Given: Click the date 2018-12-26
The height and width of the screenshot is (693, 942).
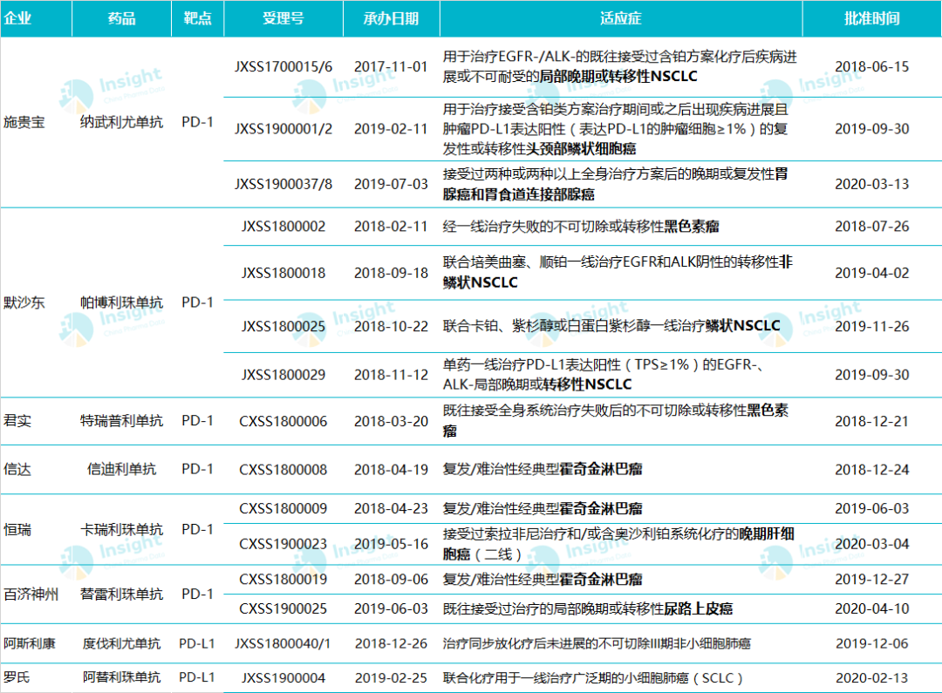Looking at the screenshot, I should tap(391, 644).
